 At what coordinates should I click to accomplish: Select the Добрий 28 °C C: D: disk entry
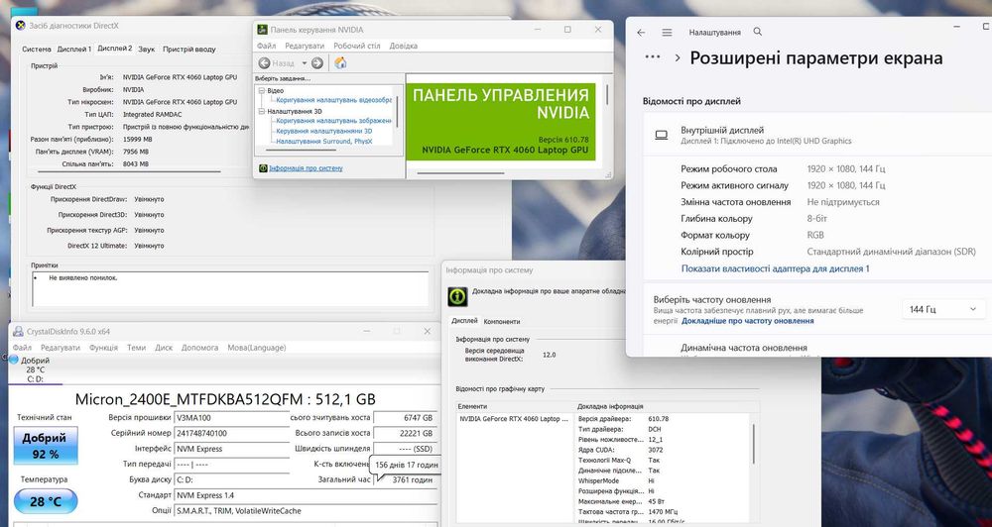pyautogui.click(x=35, y=369)
